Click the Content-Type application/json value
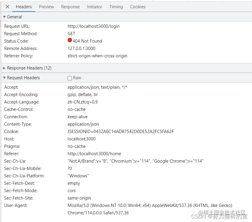252x222 pixels. pyautogui.click(x=83, y=124)
